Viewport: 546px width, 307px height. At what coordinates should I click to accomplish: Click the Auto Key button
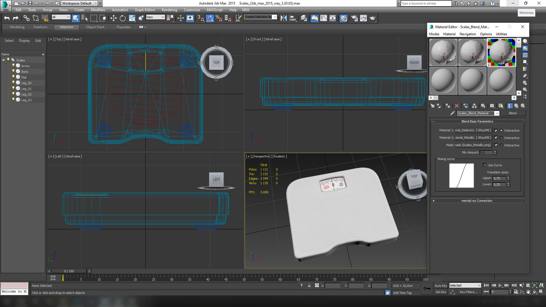[x=440, y=285]
